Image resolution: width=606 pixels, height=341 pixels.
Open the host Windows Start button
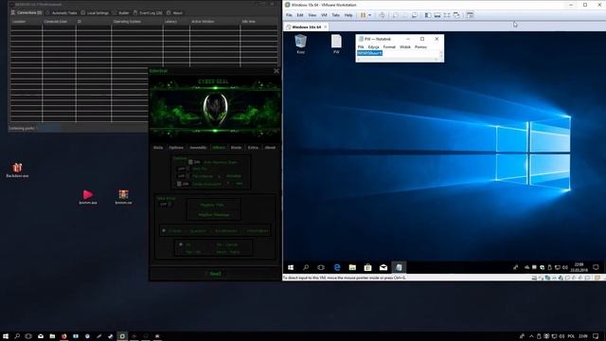[x=6, y=336]
